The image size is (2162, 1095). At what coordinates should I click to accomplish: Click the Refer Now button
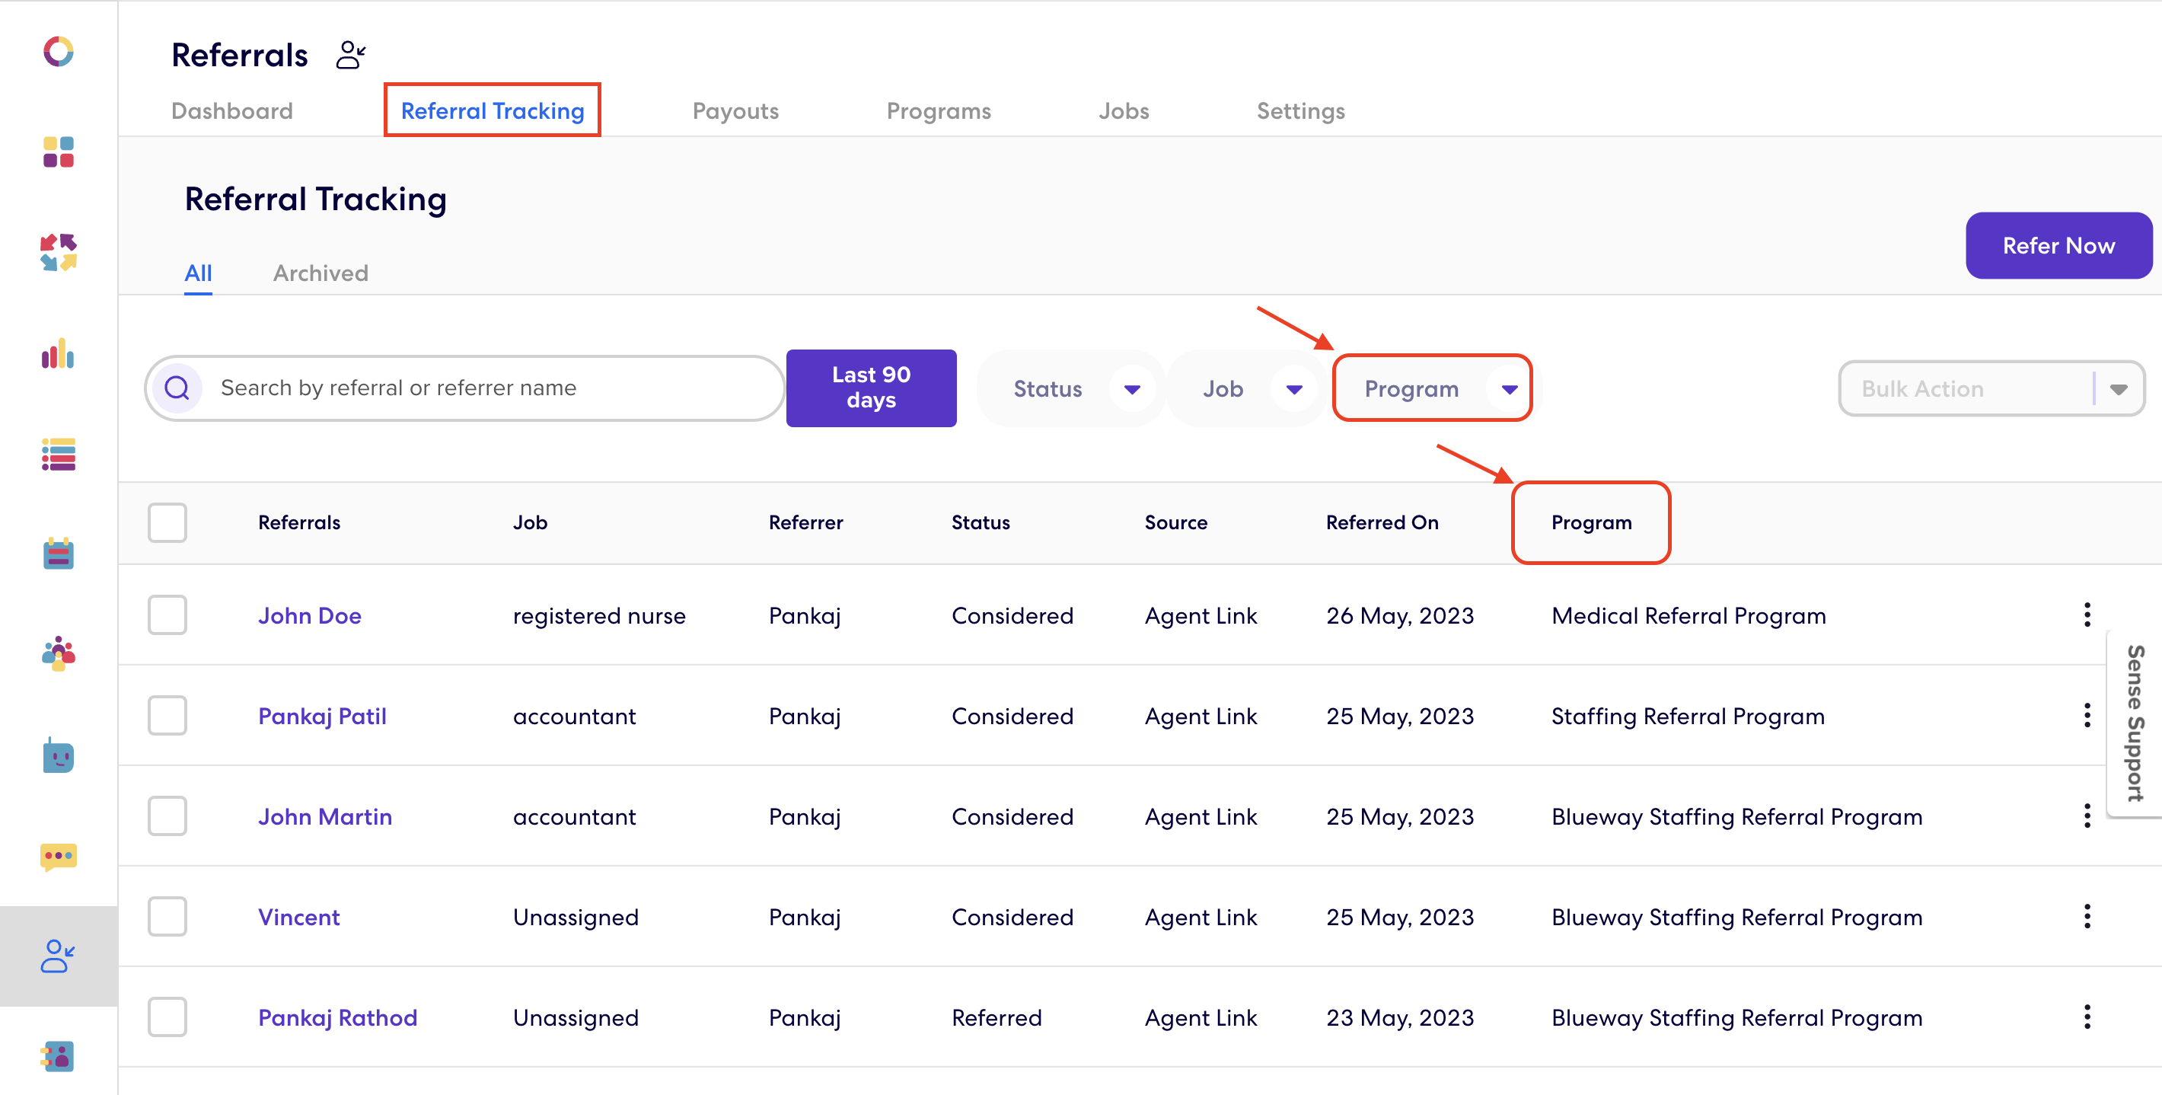2058,246
